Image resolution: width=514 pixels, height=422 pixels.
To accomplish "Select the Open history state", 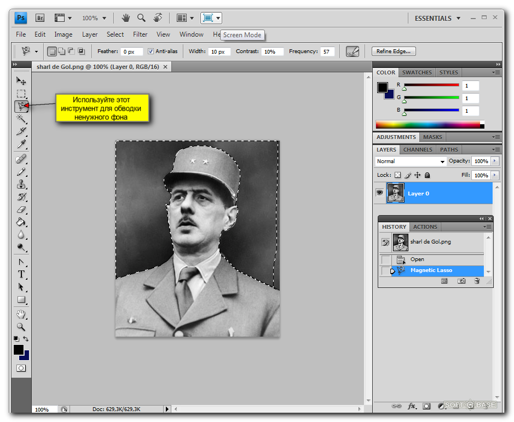I will pos(431,259).
